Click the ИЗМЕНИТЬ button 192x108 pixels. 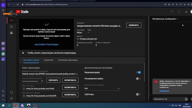134,25
